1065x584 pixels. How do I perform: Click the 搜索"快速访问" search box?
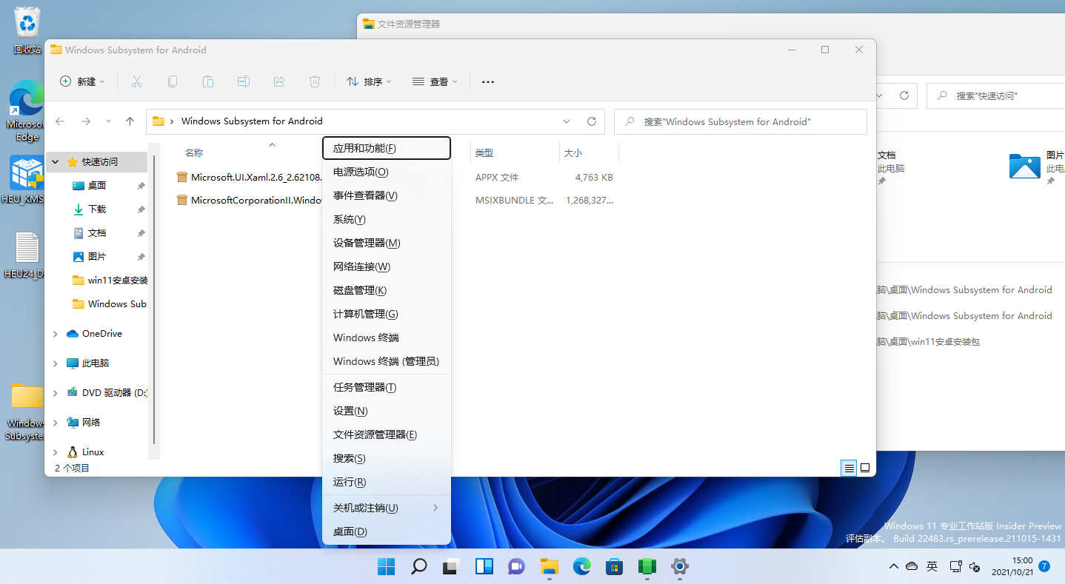[995, 95]
